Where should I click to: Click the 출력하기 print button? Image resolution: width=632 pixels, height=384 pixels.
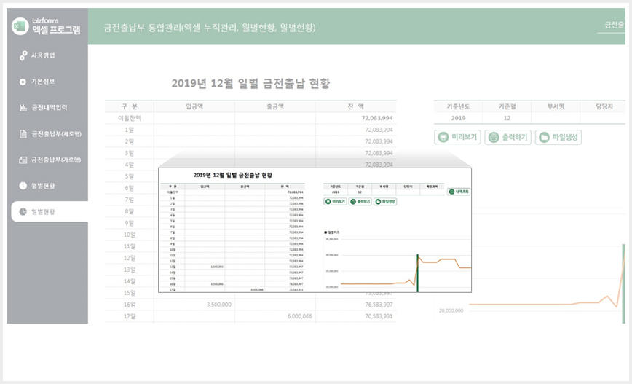[x=508, y=137]
